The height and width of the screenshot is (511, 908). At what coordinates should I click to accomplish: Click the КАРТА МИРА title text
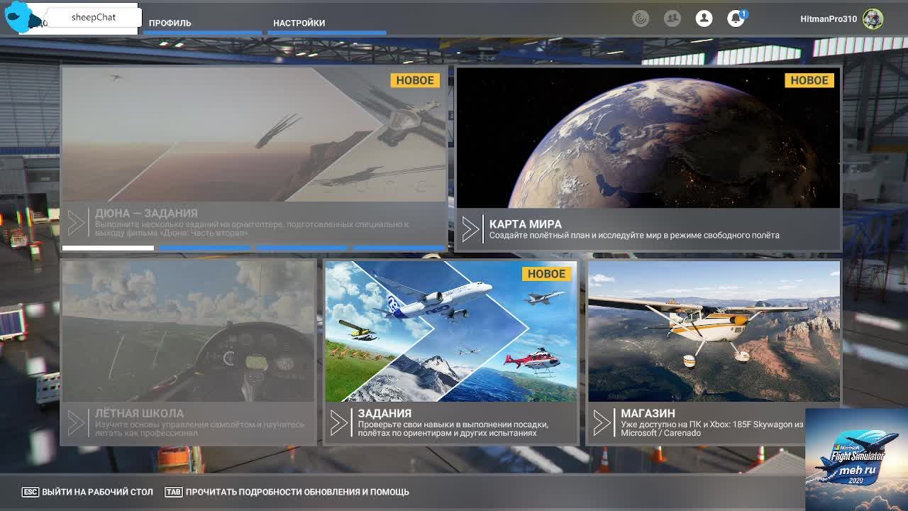click(525, 224)
